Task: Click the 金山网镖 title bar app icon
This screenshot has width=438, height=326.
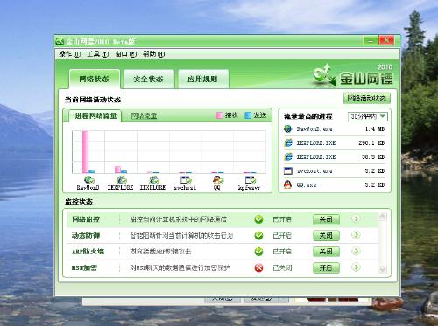Action: click(x=60, y=41)
